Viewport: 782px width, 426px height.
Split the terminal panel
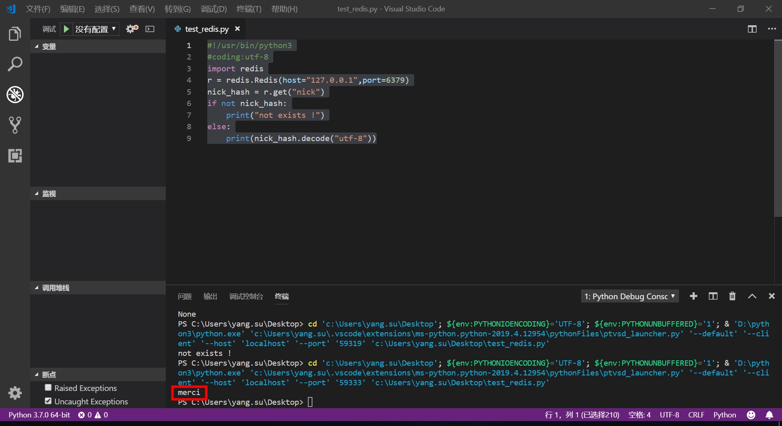[713, 296]
